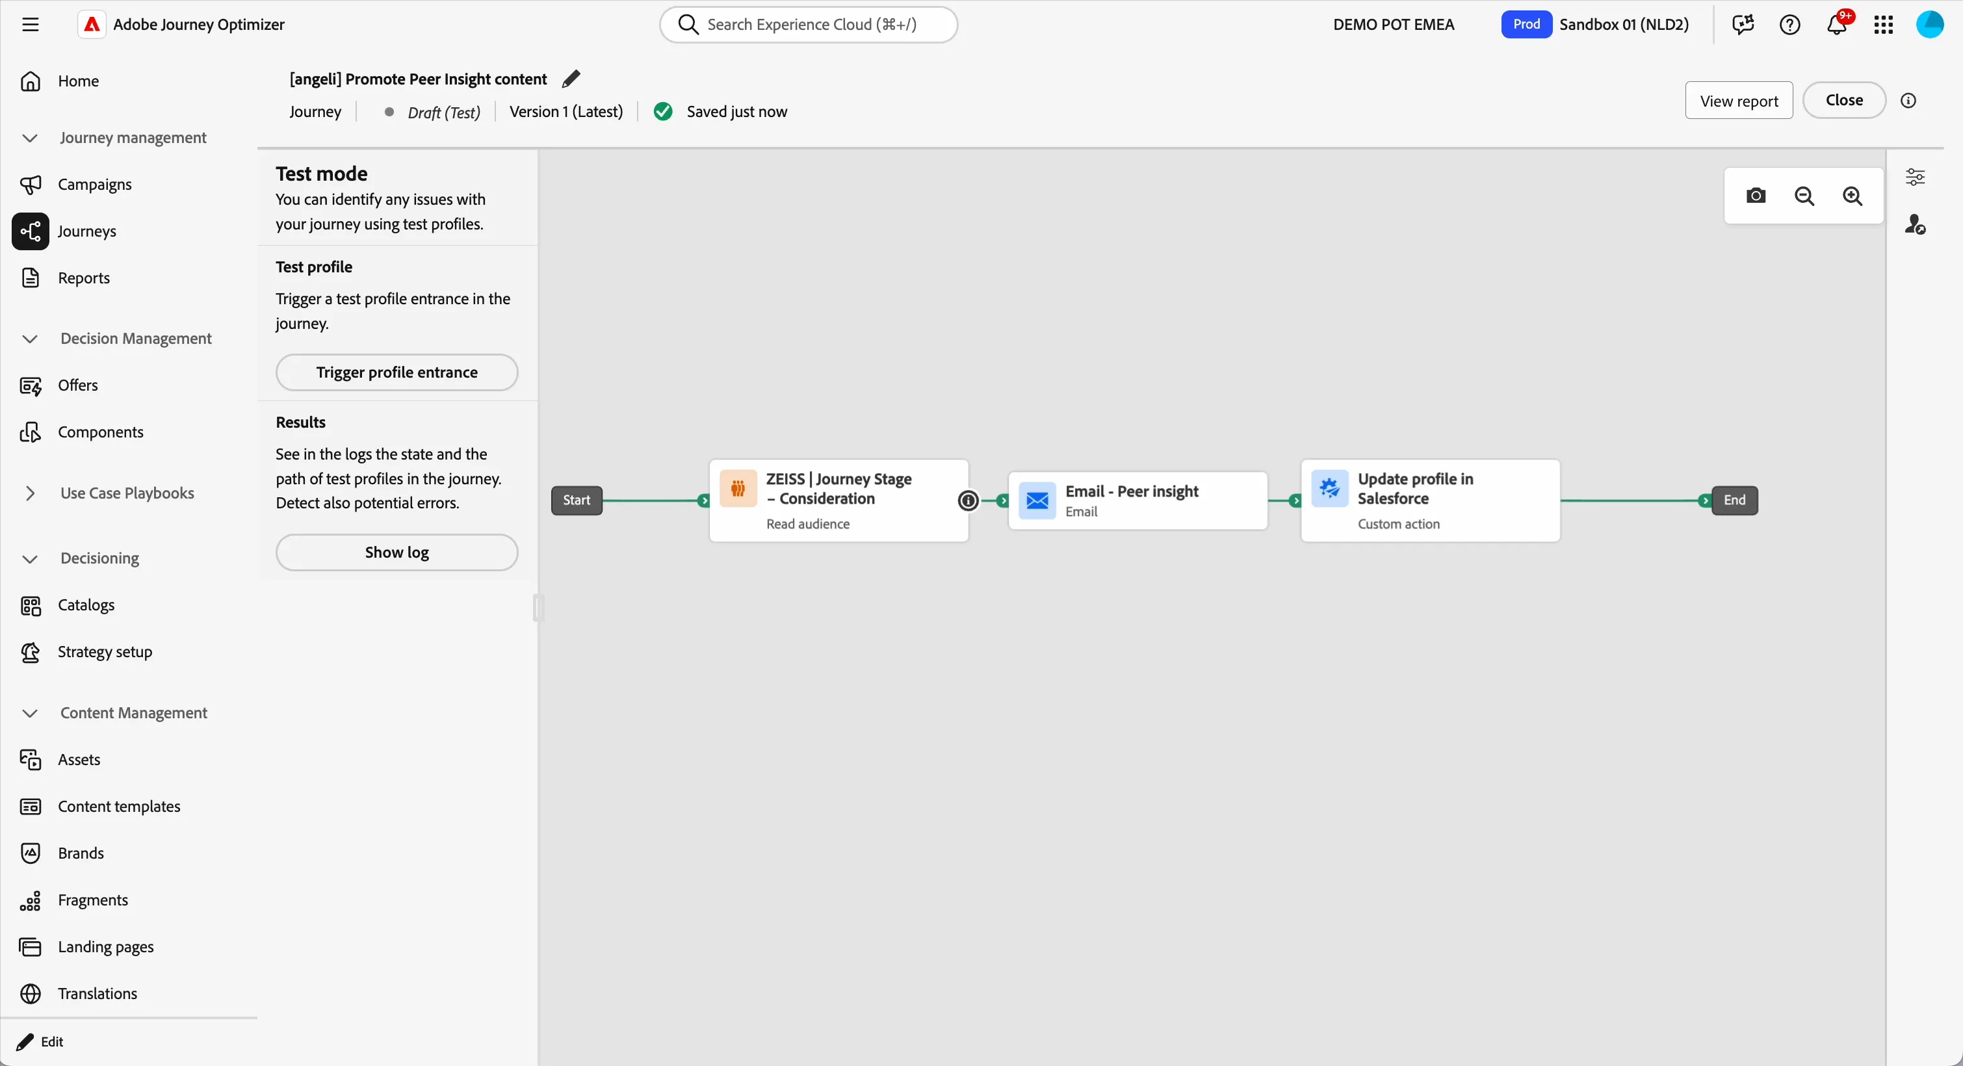Click Trigger profile entrance button
The height and width of the screenshot is (1066, 1963).
(x=397, y=372)
